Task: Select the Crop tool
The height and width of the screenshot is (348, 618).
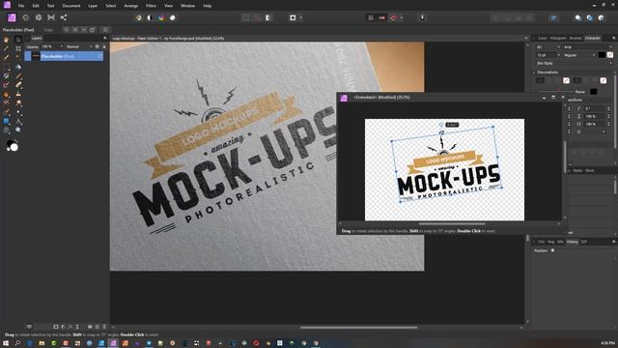Action: pos(18,48)
